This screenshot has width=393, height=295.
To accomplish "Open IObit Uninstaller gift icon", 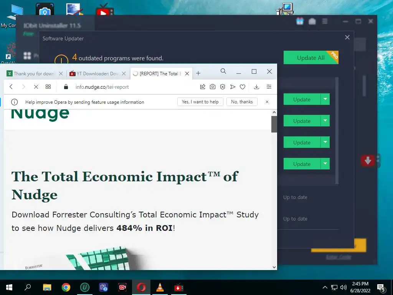I will [x=300, y=22].
